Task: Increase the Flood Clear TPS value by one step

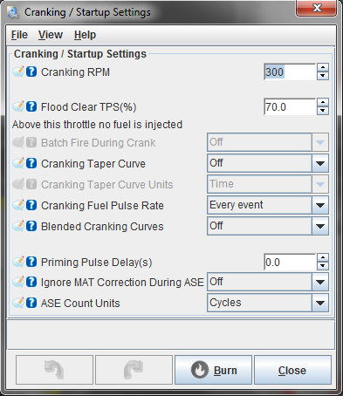Action: (x=323, y=102)
